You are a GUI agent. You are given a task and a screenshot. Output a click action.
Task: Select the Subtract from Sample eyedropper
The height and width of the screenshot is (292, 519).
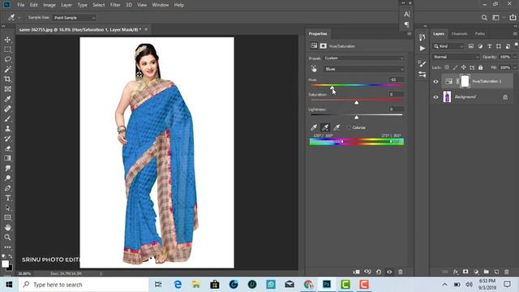coord(337,127)
